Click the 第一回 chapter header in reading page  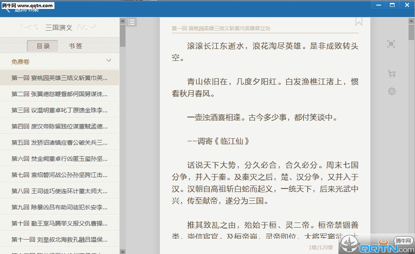(221, 29)
